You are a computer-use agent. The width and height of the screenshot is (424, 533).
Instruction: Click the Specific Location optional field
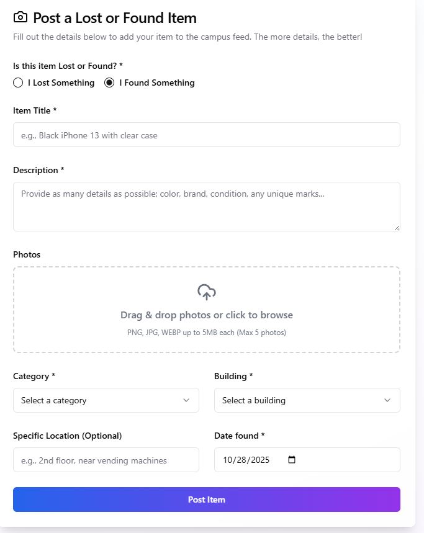coord(106,459)
